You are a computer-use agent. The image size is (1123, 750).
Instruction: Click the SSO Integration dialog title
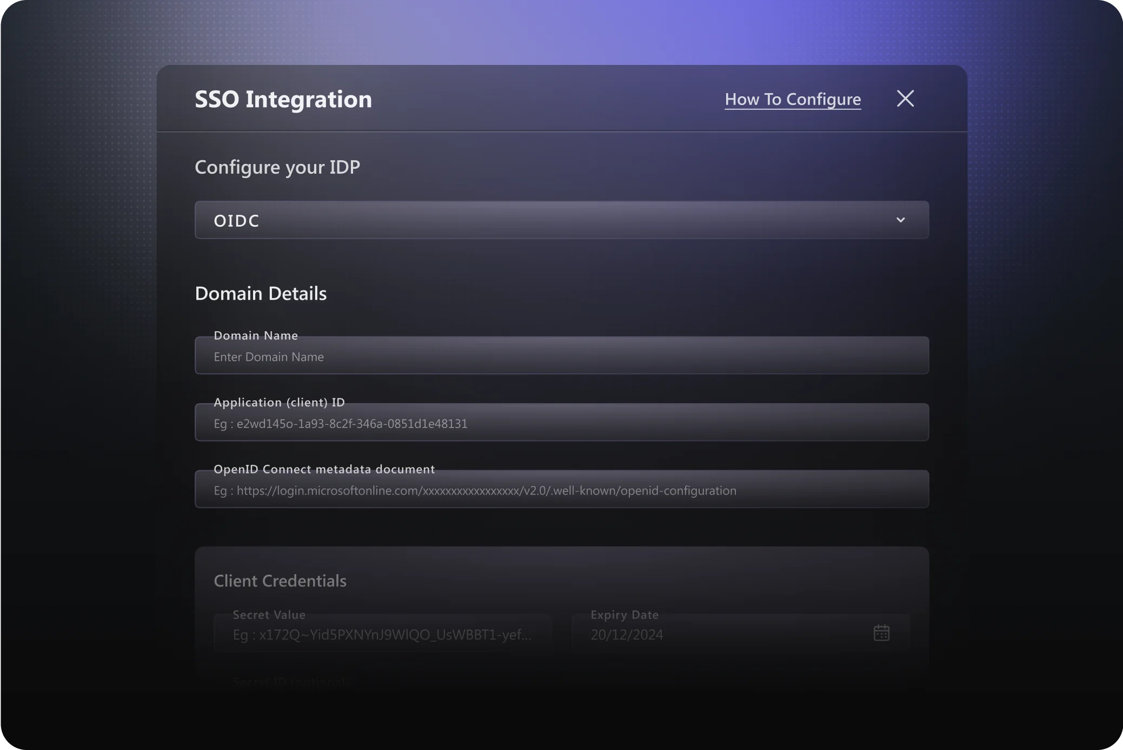(x=283, y=100)
